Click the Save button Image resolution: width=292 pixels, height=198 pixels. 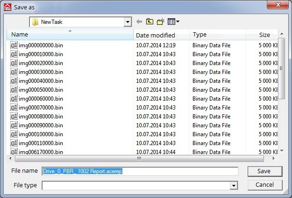pos(264,171)
